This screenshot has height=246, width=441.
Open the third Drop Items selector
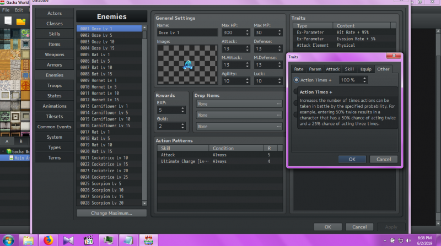point(239,127)
